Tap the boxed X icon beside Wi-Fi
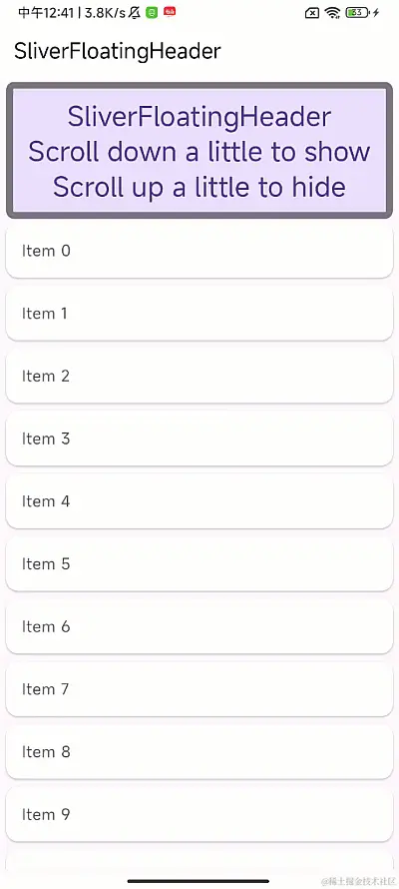 coord(312,13)
